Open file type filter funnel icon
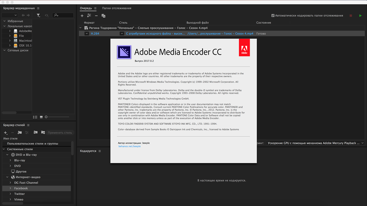The image size is (367, 206). 39,15
